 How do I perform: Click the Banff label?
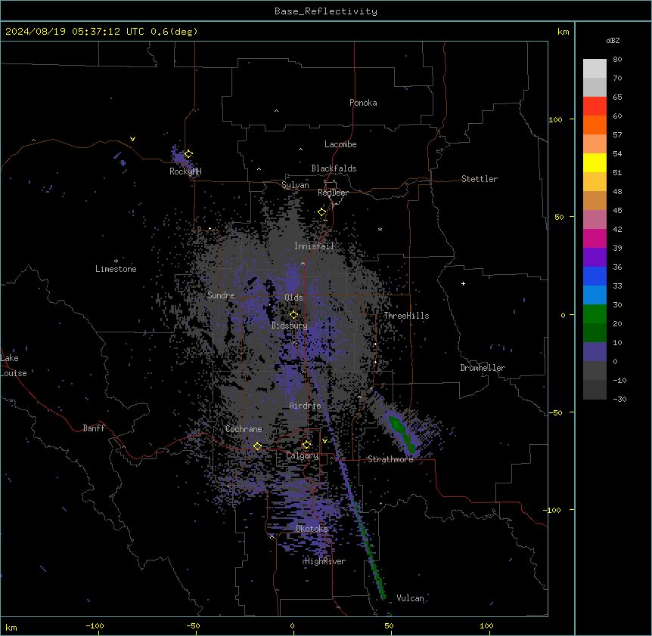click(94, 428)
